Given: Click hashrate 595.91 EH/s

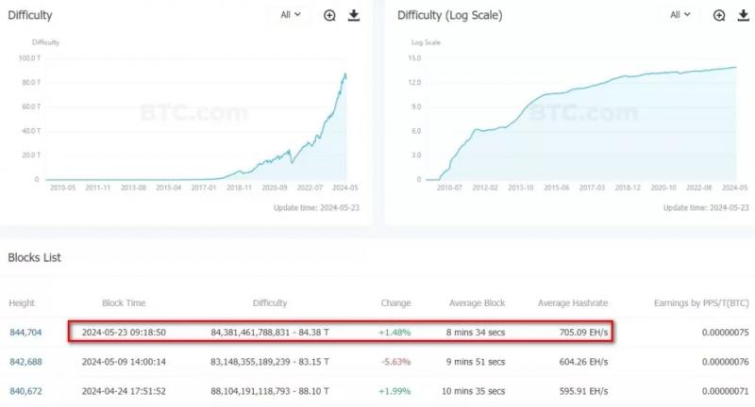Looking at the screenshot, I should point(583,391).
